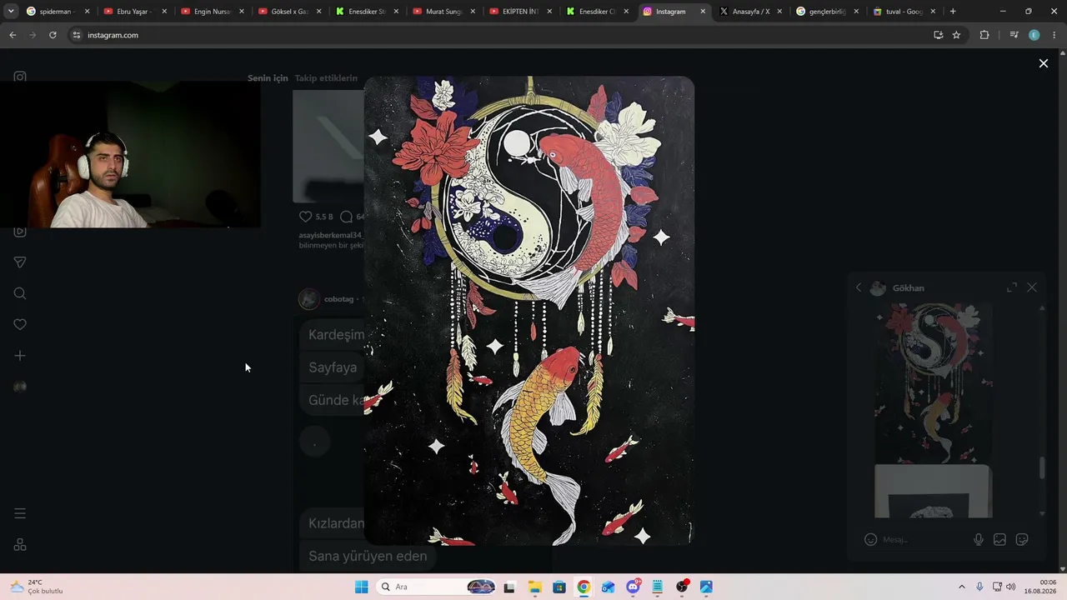Show hidden system tray icons
The image size is (1067, 600).
pyautogui.click(x=961, y=587)
